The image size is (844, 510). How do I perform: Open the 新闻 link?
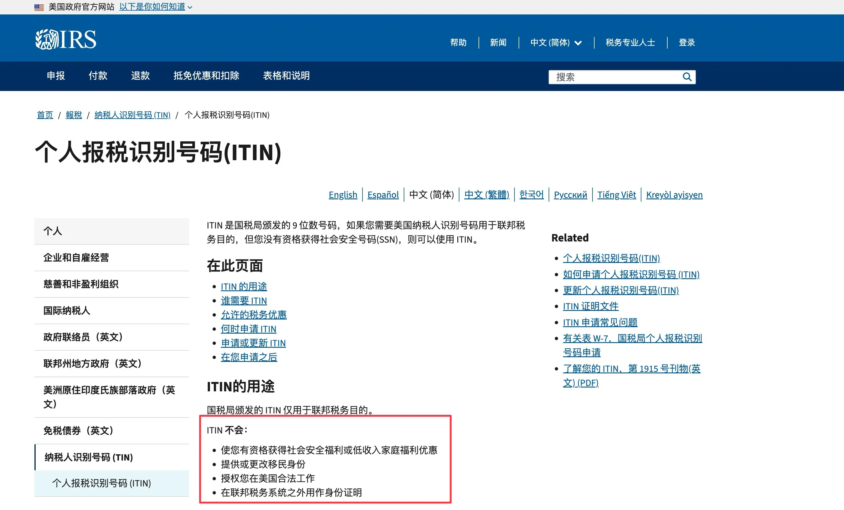point(498,42)
